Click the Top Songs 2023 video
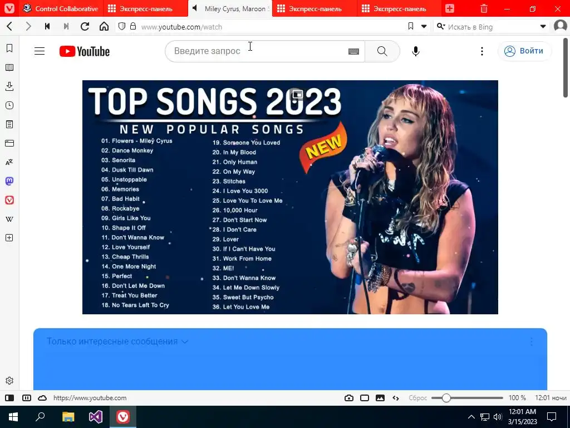The height and width of the screenshot is (428, 570). [x=290, y=197]
